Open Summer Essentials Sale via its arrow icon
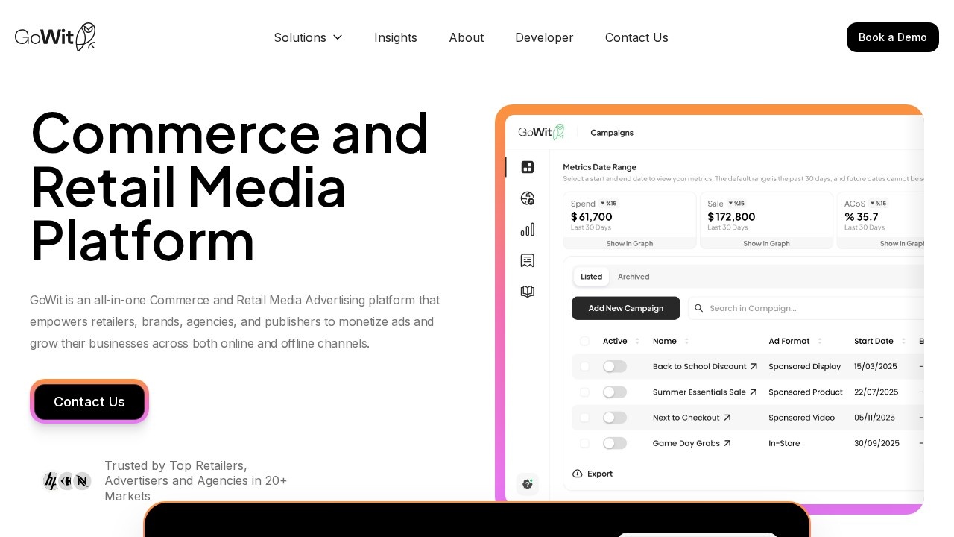954x537 pixels. 753,392
